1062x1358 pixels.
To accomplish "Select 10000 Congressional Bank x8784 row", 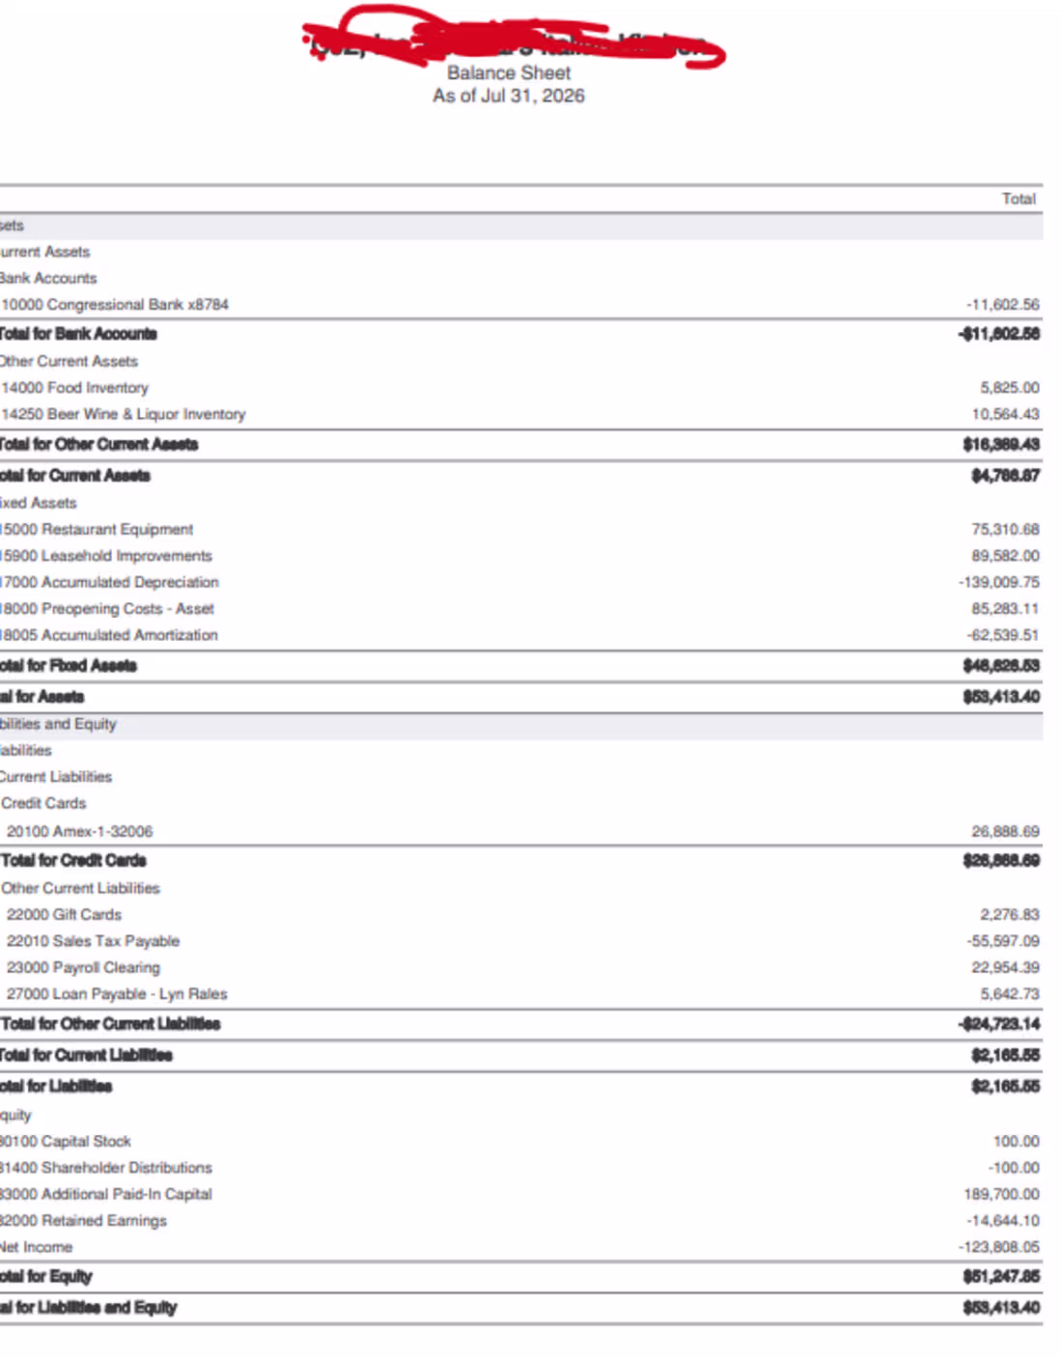I will click(x=521, y=305).
